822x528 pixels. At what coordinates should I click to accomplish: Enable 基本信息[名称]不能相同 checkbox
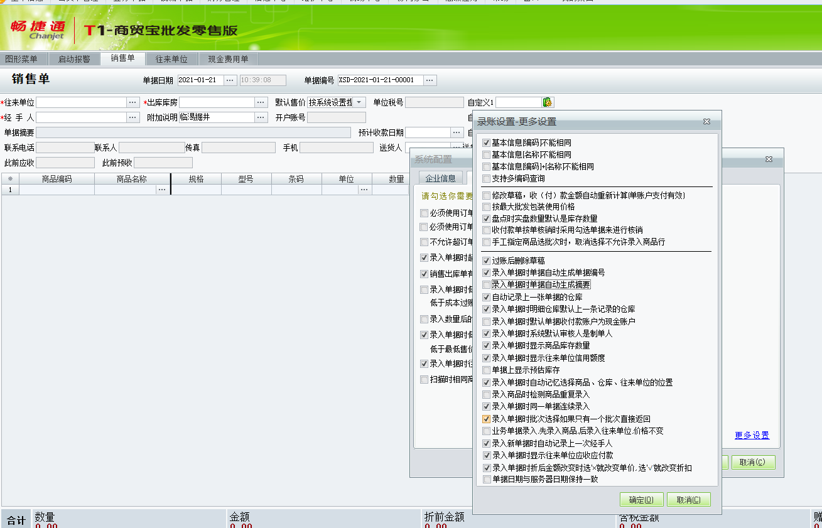(x=486, y=154)
